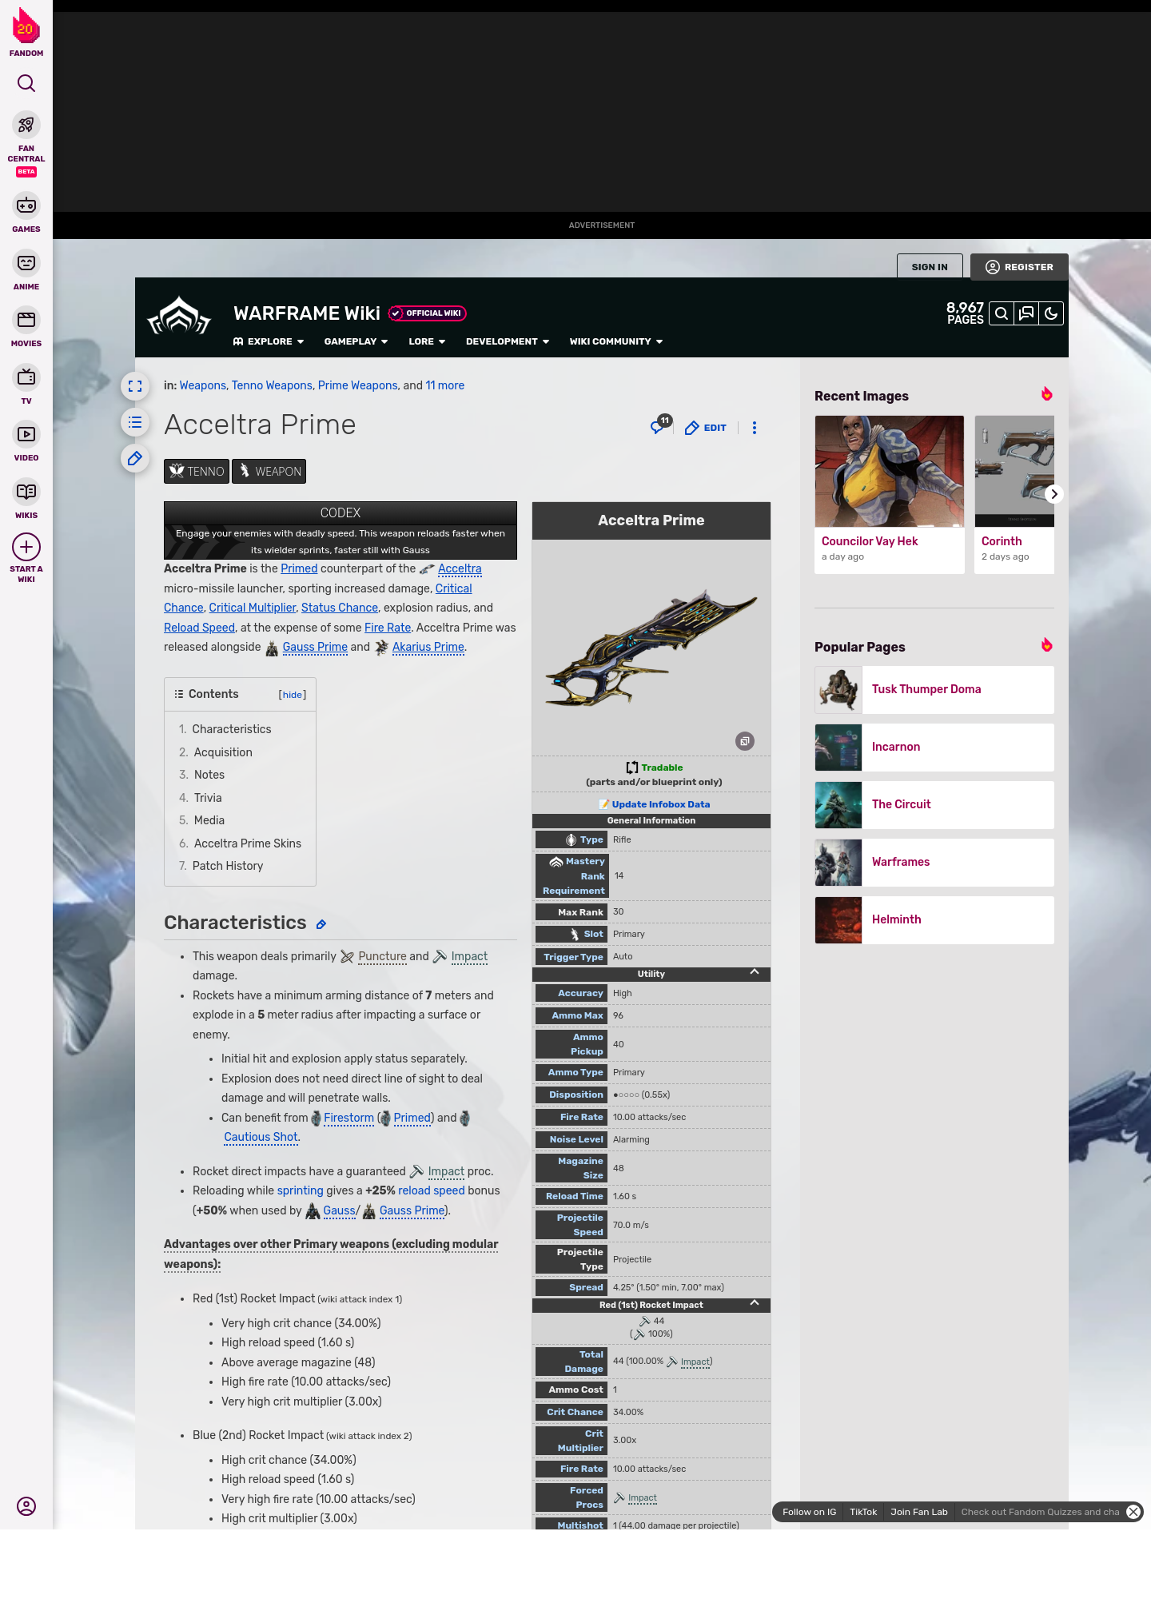Click the wiki header search icon
Image resolution: width=1151 pixels, height=1599 pixels.
1002,313
